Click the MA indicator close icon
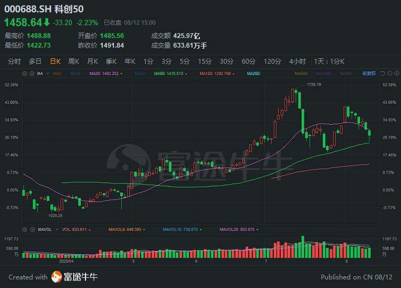 coord(31,73)
